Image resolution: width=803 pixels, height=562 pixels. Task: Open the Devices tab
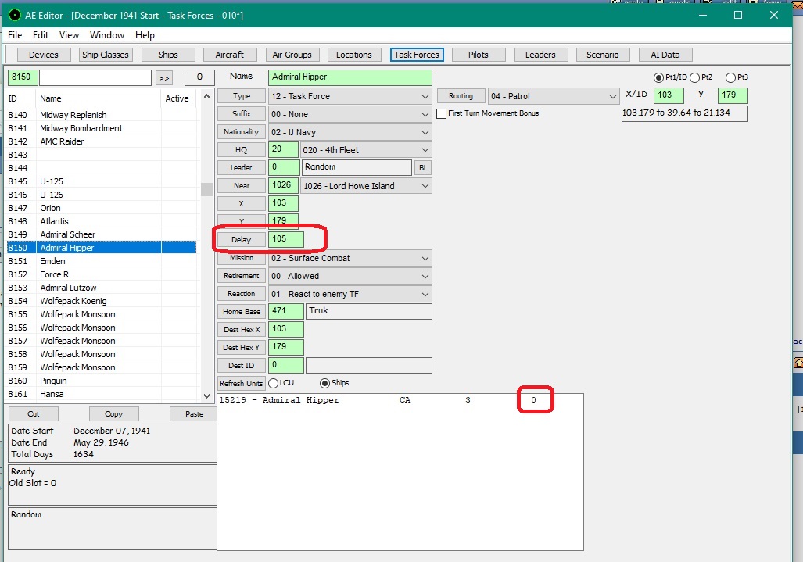coord(44,55)
